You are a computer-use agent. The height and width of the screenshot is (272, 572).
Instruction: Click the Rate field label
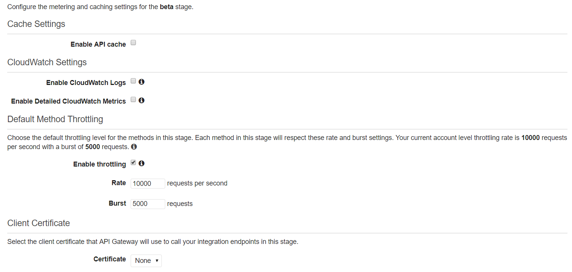coord(119,183)
